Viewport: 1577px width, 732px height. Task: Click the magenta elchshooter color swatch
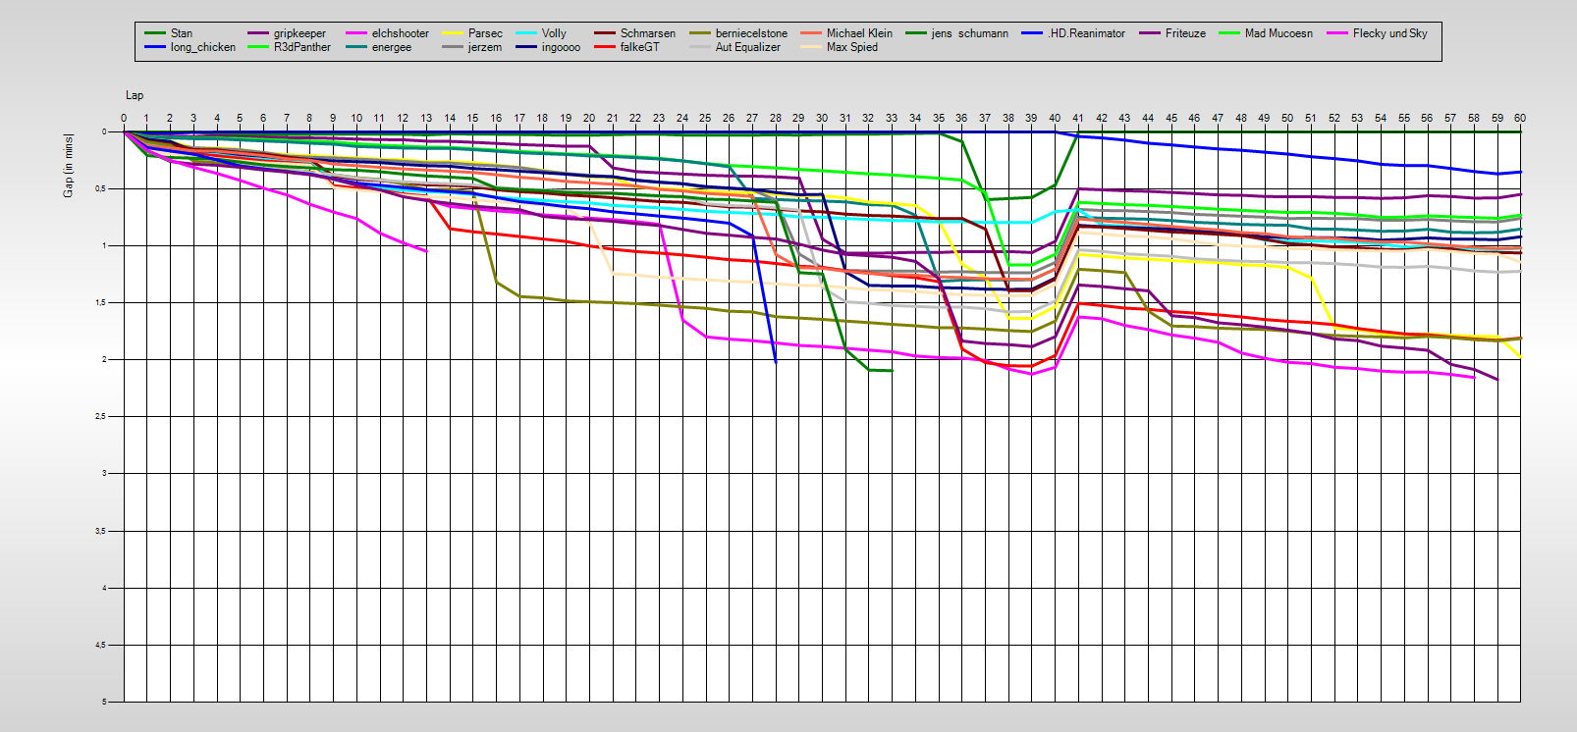pos(356,33)
